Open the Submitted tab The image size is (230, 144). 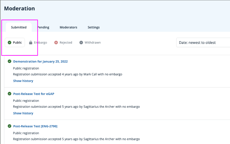point(19,27)
